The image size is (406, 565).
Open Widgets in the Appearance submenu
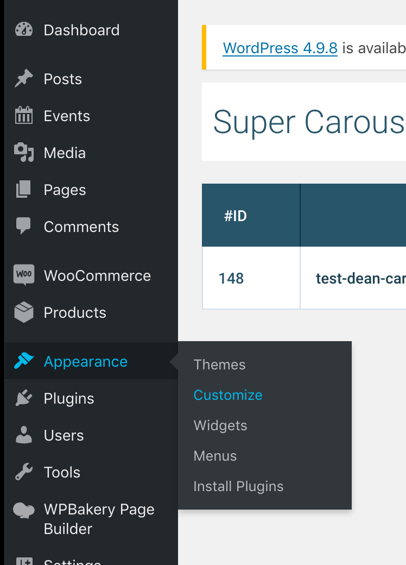[x=220, y=425]
